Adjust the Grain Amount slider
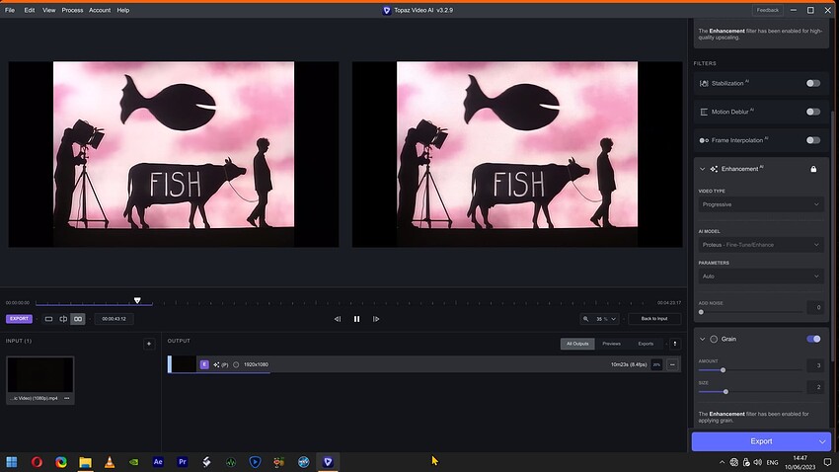The width and height of the screenshot is (839, 472). coord(724,370)
